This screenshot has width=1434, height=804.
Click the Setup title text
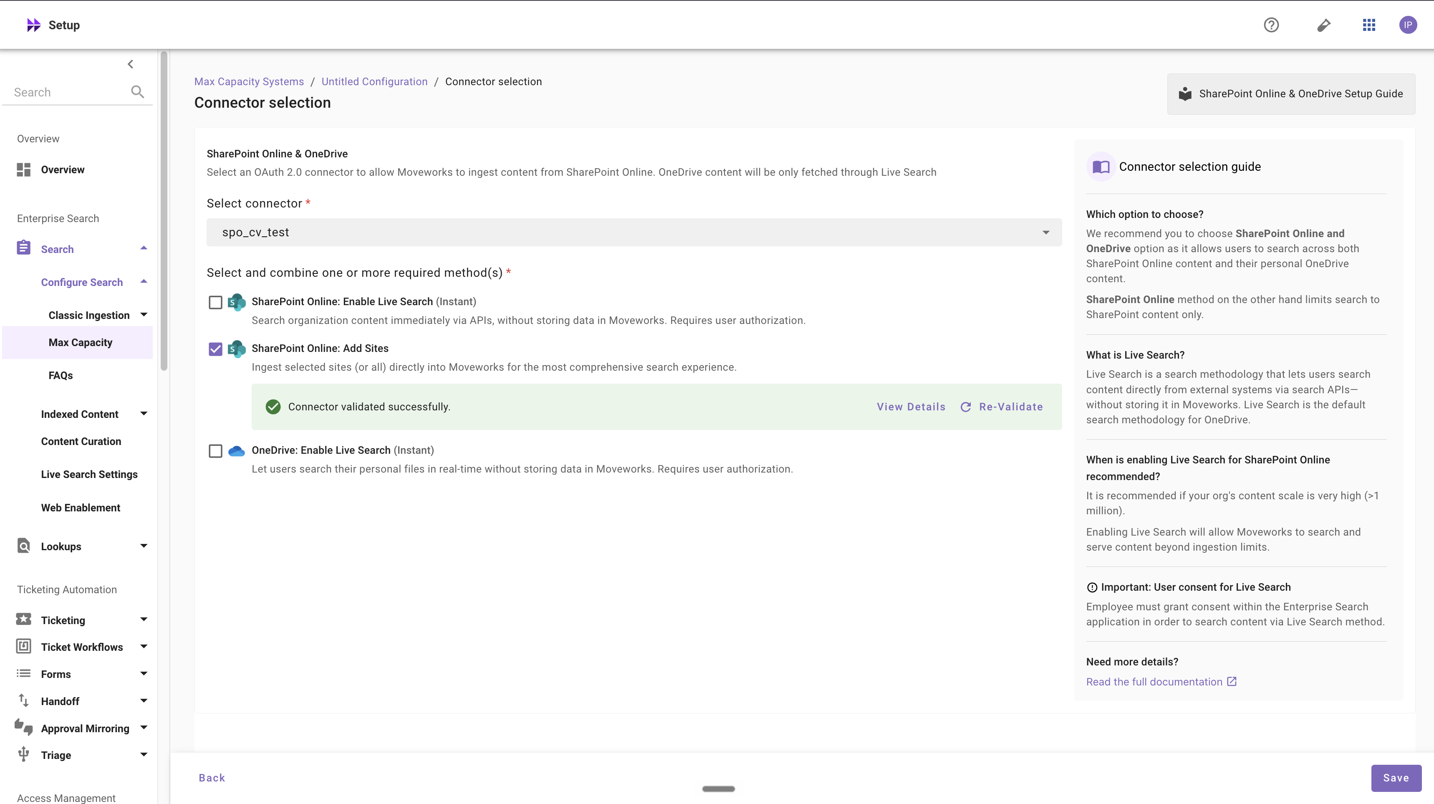pyautogui.click(x=64, y=25)
